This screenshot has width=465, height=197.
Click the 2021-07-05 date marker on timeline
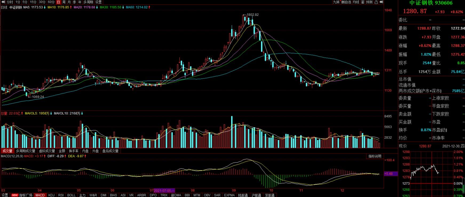[164, 191]
